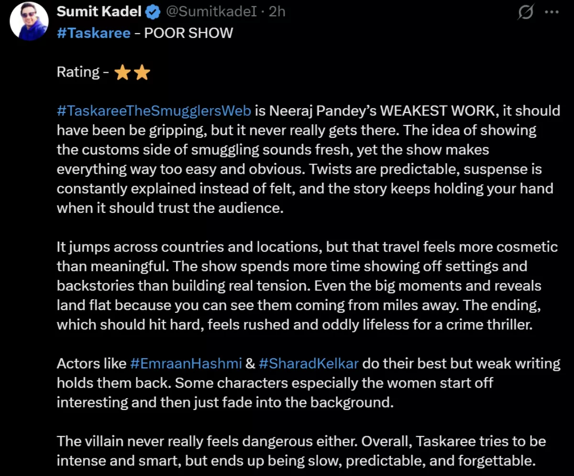Open the 2h timestamp link

277,12
